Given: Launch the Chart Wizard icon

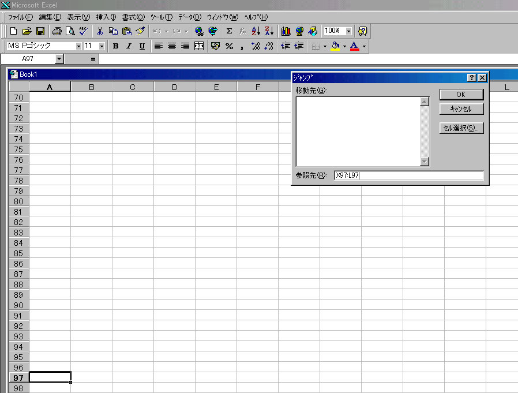Looking at the screenshot, I should (286, 31).
